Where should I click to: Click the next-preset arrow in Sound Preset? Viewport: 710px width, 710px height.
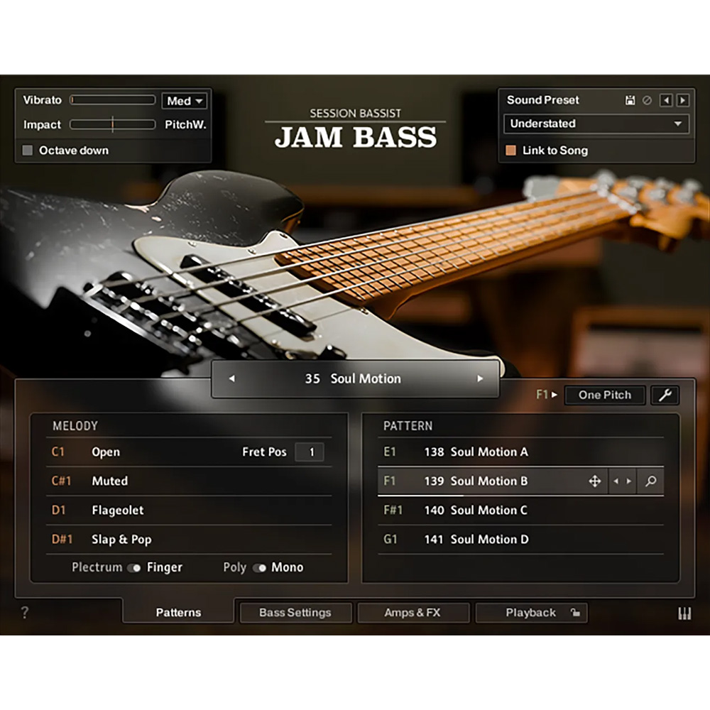(684, 100)
